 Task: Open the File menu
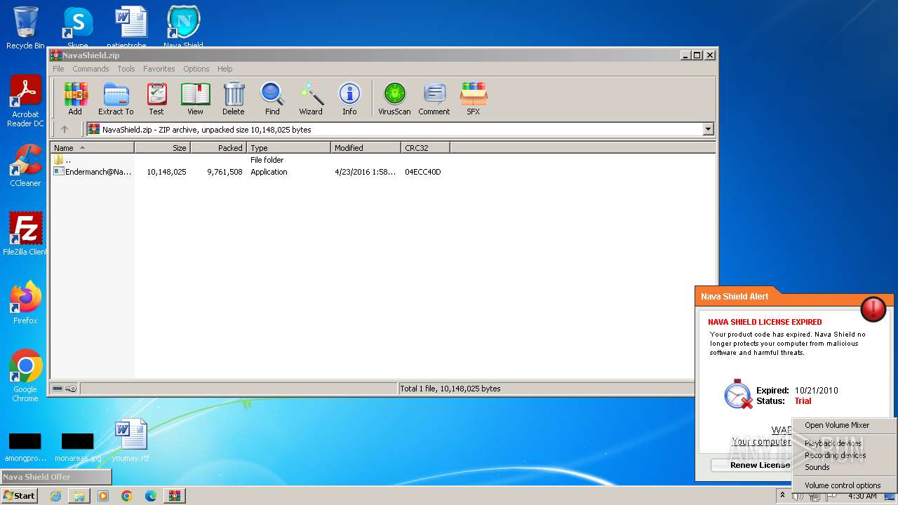(x=58, y=69)
